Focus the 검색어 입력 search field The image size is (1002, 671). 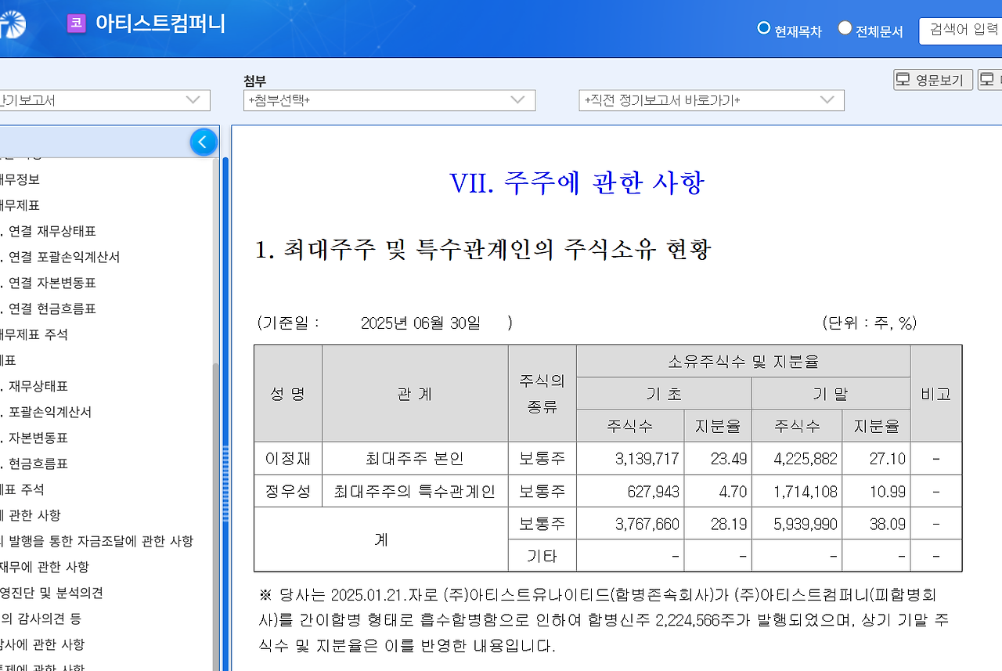coord(961,31)
